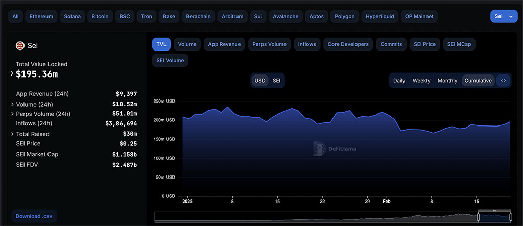Image resolution: width=523 pixels, height=226 pixels.
Task: Expand the Volume (24h) row
Action: click(x=12, y=105)
